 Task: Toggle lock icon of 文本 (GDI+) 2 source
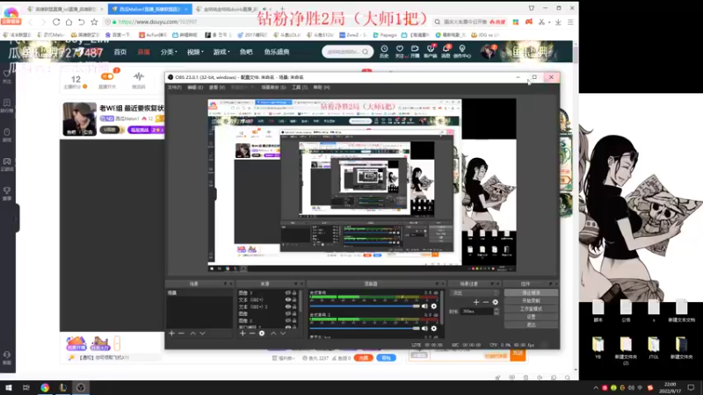294,306
